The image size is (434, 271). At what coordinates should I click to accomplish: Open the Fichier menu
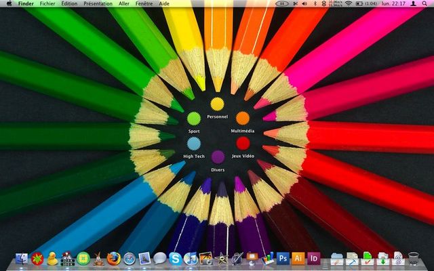pos(47,3)
